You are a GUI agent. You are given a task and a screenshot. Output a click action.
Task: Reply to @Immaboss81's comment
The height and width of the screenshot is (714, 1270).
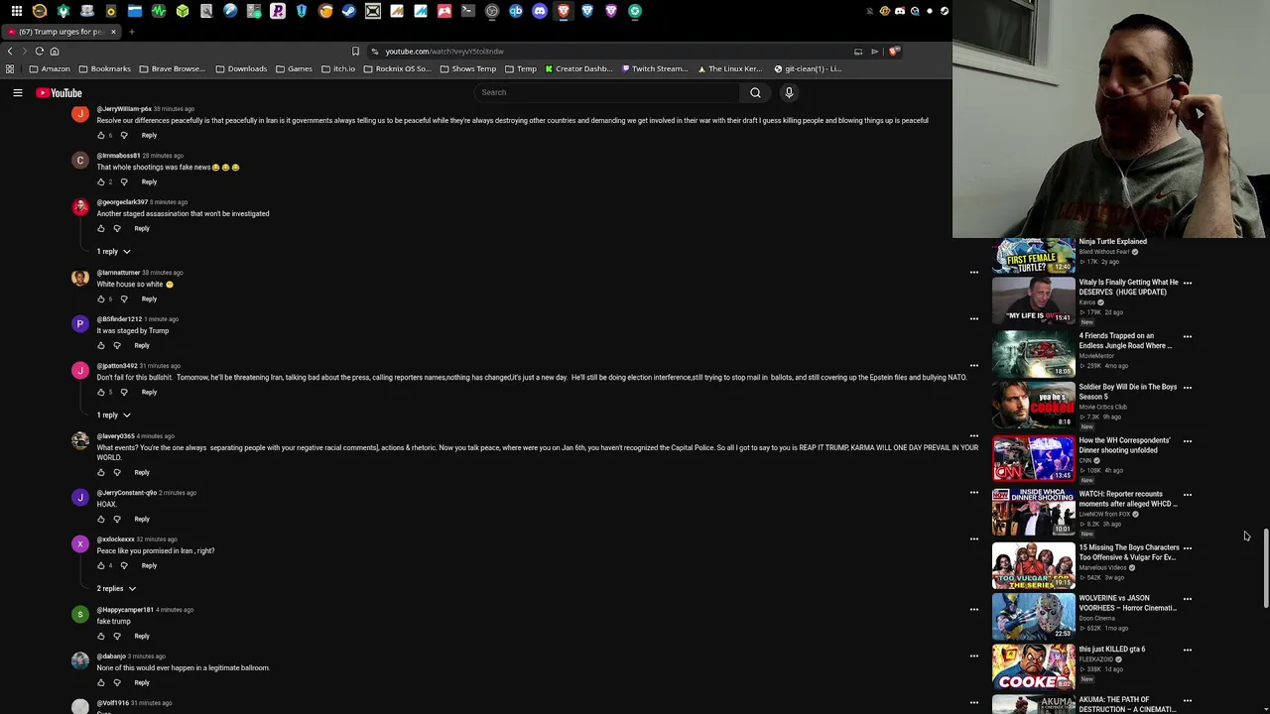(x=149, y=181)
